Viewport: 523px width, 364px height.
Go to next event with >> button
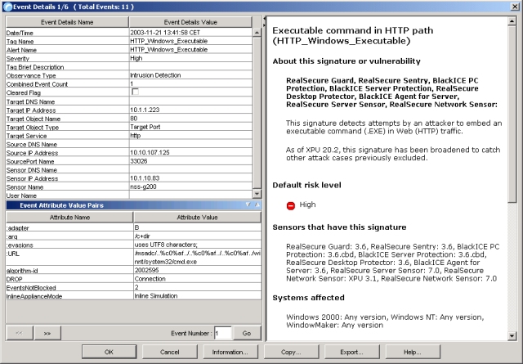47,333
